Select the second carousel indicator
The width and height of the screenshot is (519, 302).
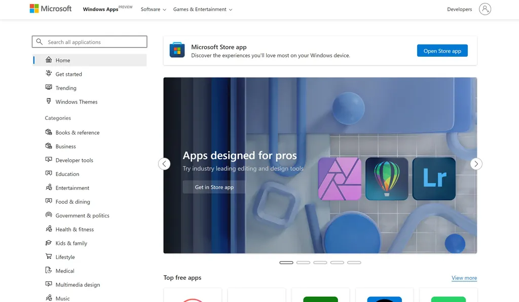[303, 263]
